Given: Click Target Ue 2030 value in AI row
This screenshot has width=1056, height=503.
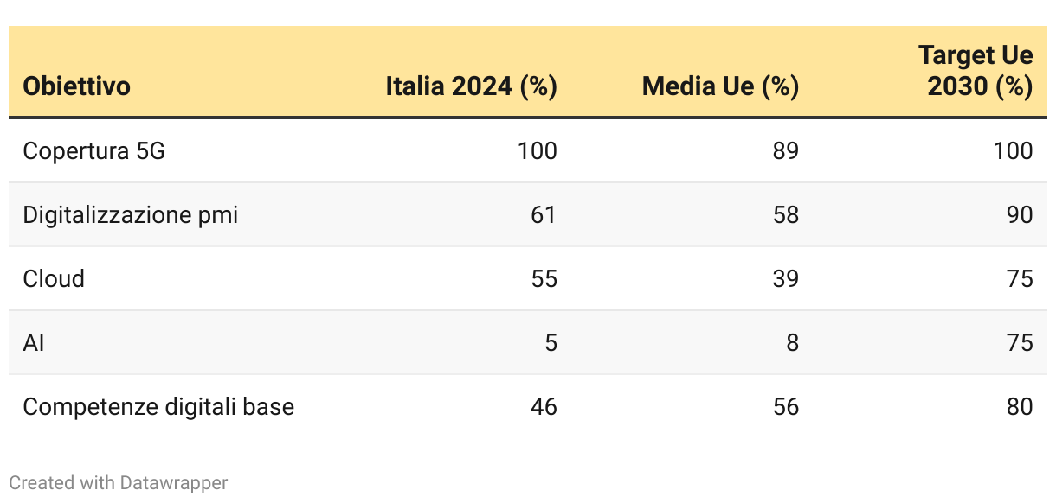Looking at the screenshot, I should [x=1020, y=343].
